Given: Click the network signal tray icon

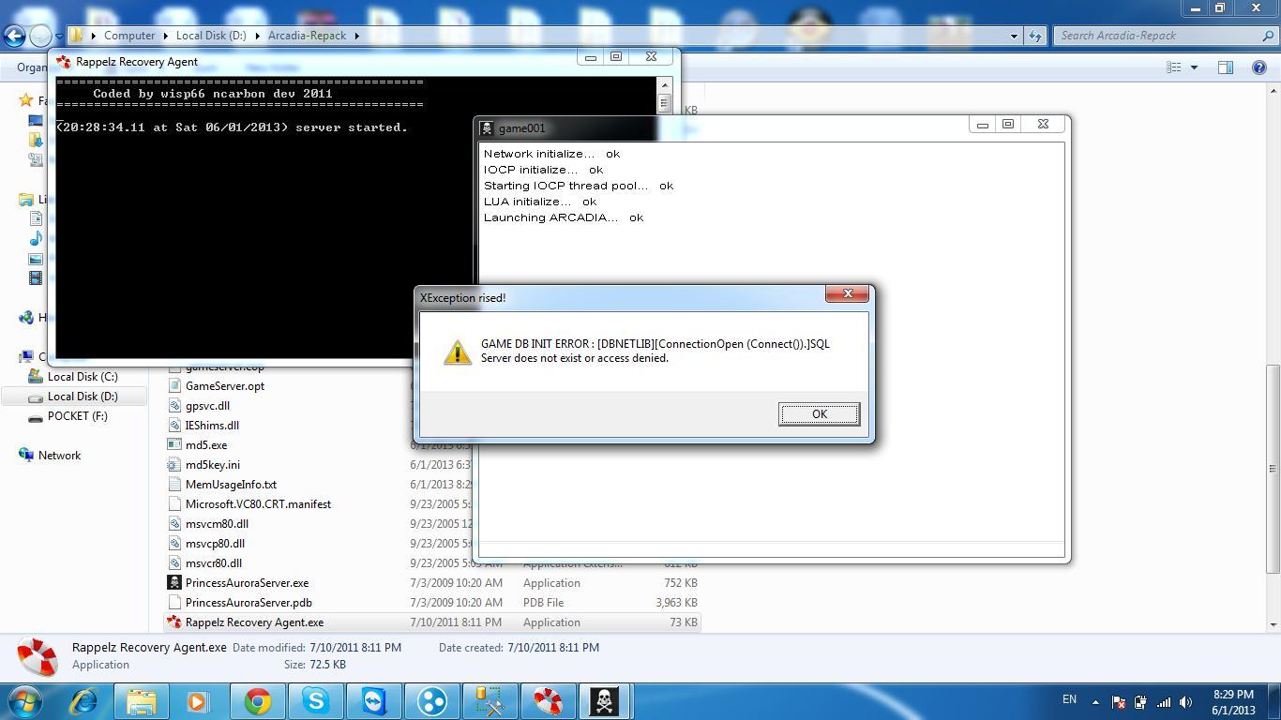Looking at the screenshot, I should click(x=1163, y=702).
